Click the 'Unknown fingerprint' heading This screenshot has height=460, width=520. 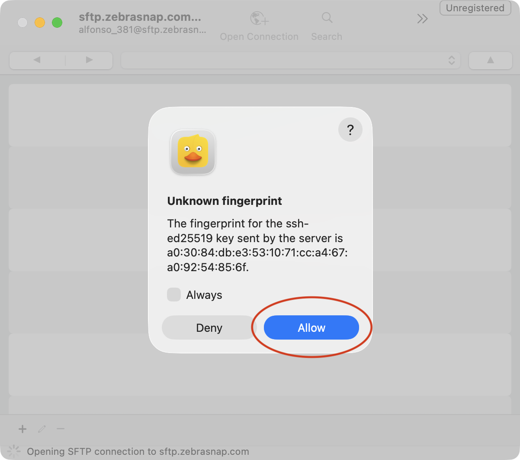click(x=225, y=201)
